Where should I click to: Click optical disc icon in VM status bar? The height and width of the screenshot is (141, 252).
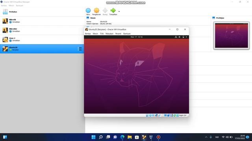(x=150, y=115)
